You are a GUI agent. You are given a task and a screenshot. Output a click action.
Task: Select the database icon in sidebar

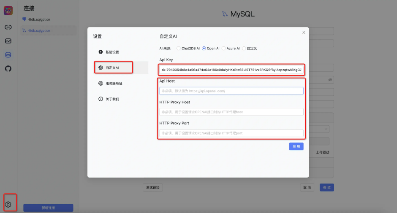pos(8,55)
